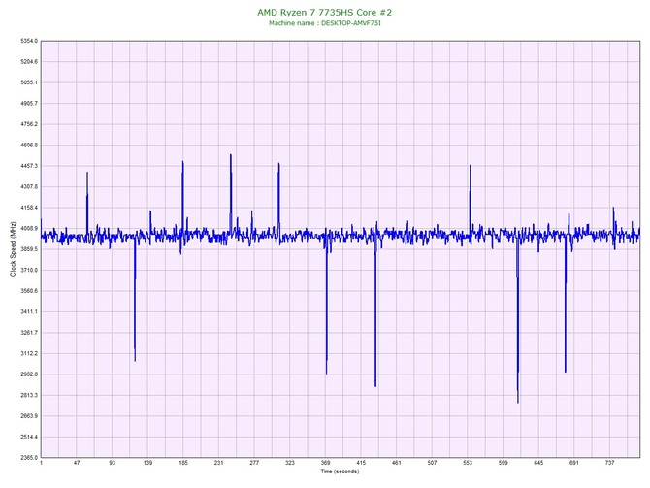
Task: Click bottom of deepest dip near 612 seconds
Action: click(x=518, y=402)
